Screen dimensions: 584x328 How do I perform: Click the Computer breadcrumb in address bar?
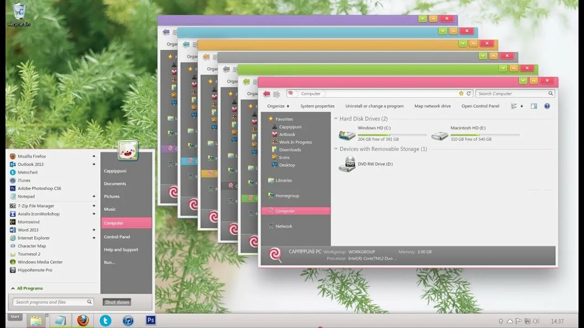click(x=311, y=93)
